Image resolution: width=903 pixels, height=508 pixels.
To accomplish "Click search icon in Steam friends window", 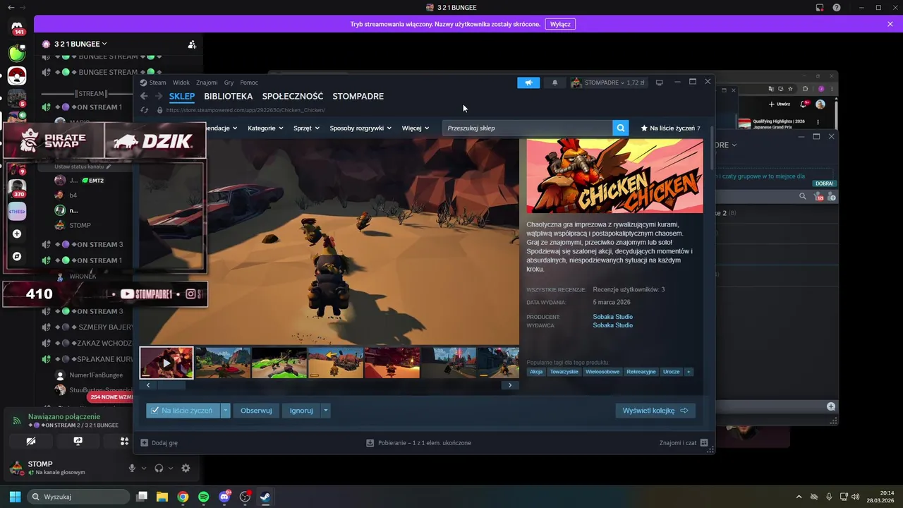I will [x=802, y=197].
